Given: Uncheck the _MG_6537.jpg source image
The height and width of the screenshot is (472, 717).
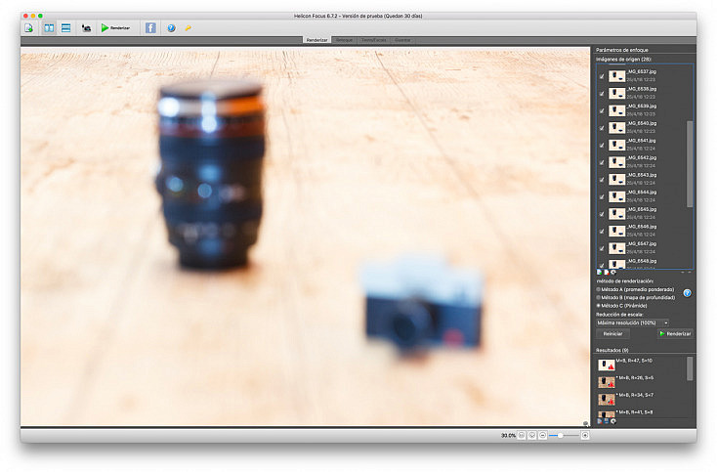Looking at the screenshot, I should [x=602, y=76].
